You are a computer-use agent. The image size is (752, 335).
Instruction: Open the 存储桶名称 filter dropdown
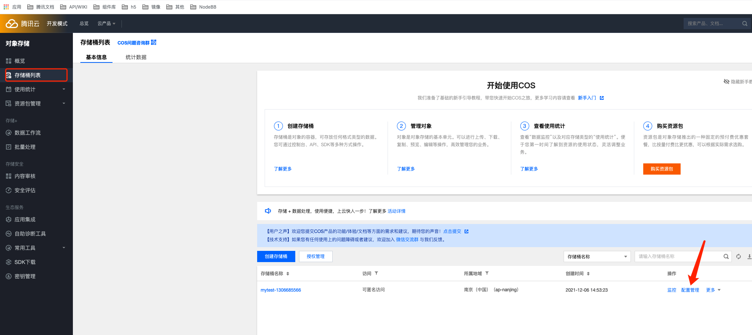point(597,256)
